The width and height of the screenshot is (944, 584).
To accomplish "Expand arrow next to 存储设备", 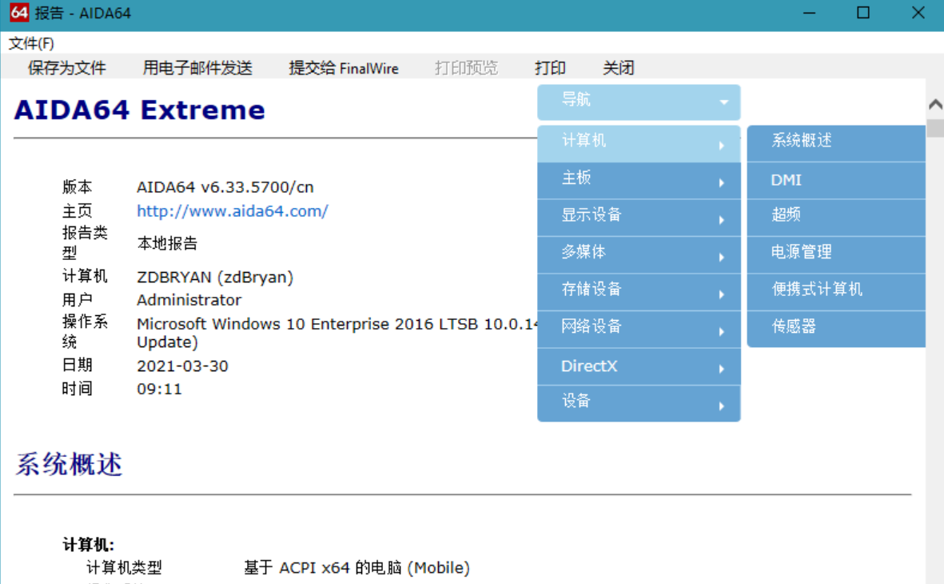I will tap(721, 294).
